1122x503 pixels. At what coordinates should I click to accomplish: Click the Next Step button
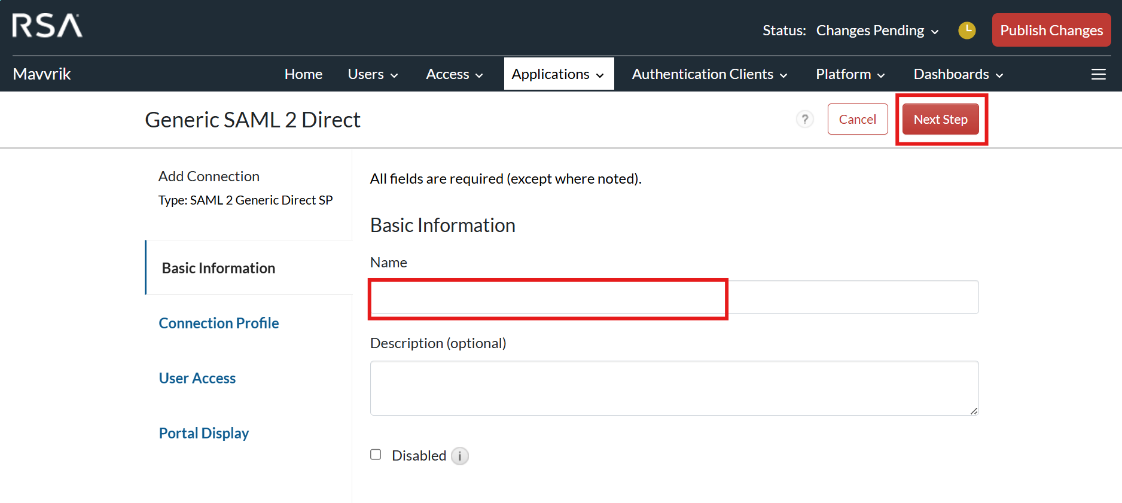tap(940, 119)
